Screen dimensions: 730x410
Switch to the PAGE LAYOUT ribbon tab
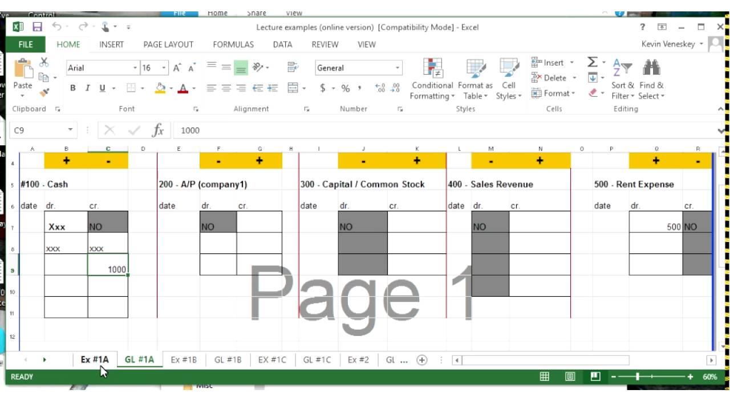[168, 44]
